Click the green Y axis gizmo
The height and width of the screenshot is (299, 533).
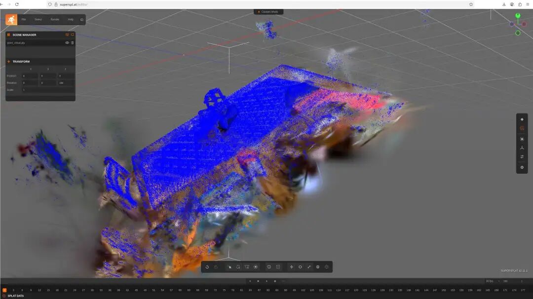pos(518,16)
